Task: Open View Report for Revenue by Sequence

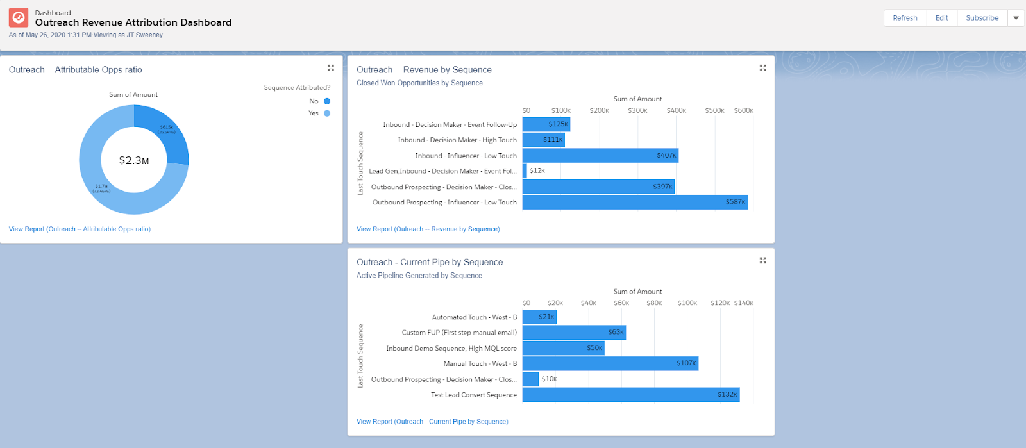Action: [x=428, y=229]
